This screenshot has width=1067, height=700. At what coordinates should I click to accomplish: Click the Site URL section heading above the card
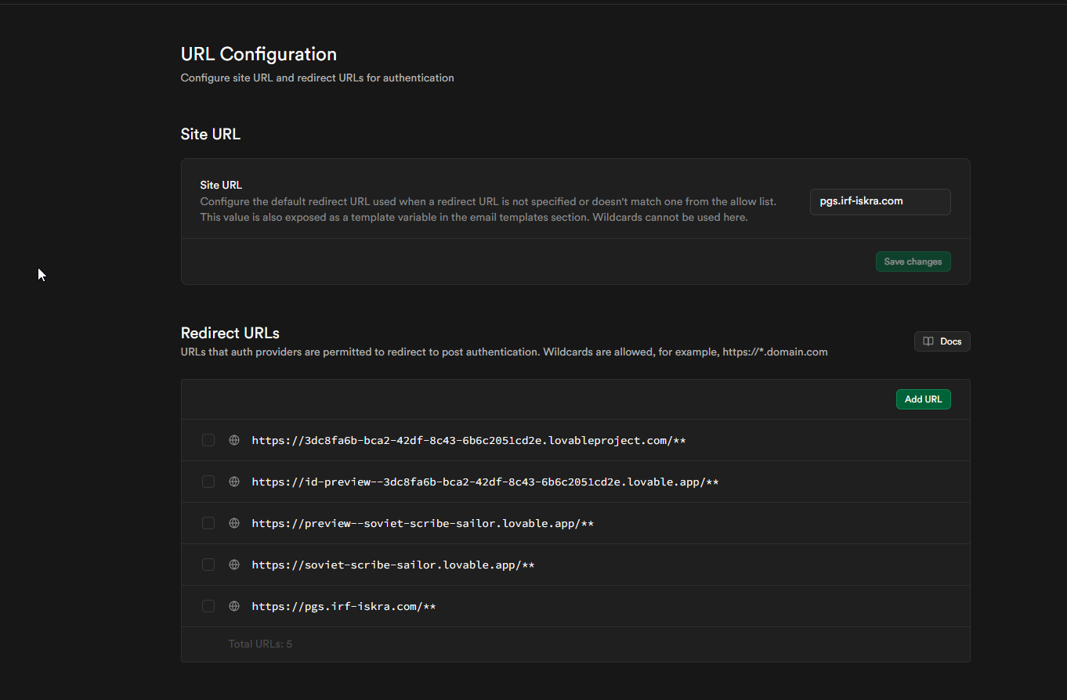tap(211, 134)
